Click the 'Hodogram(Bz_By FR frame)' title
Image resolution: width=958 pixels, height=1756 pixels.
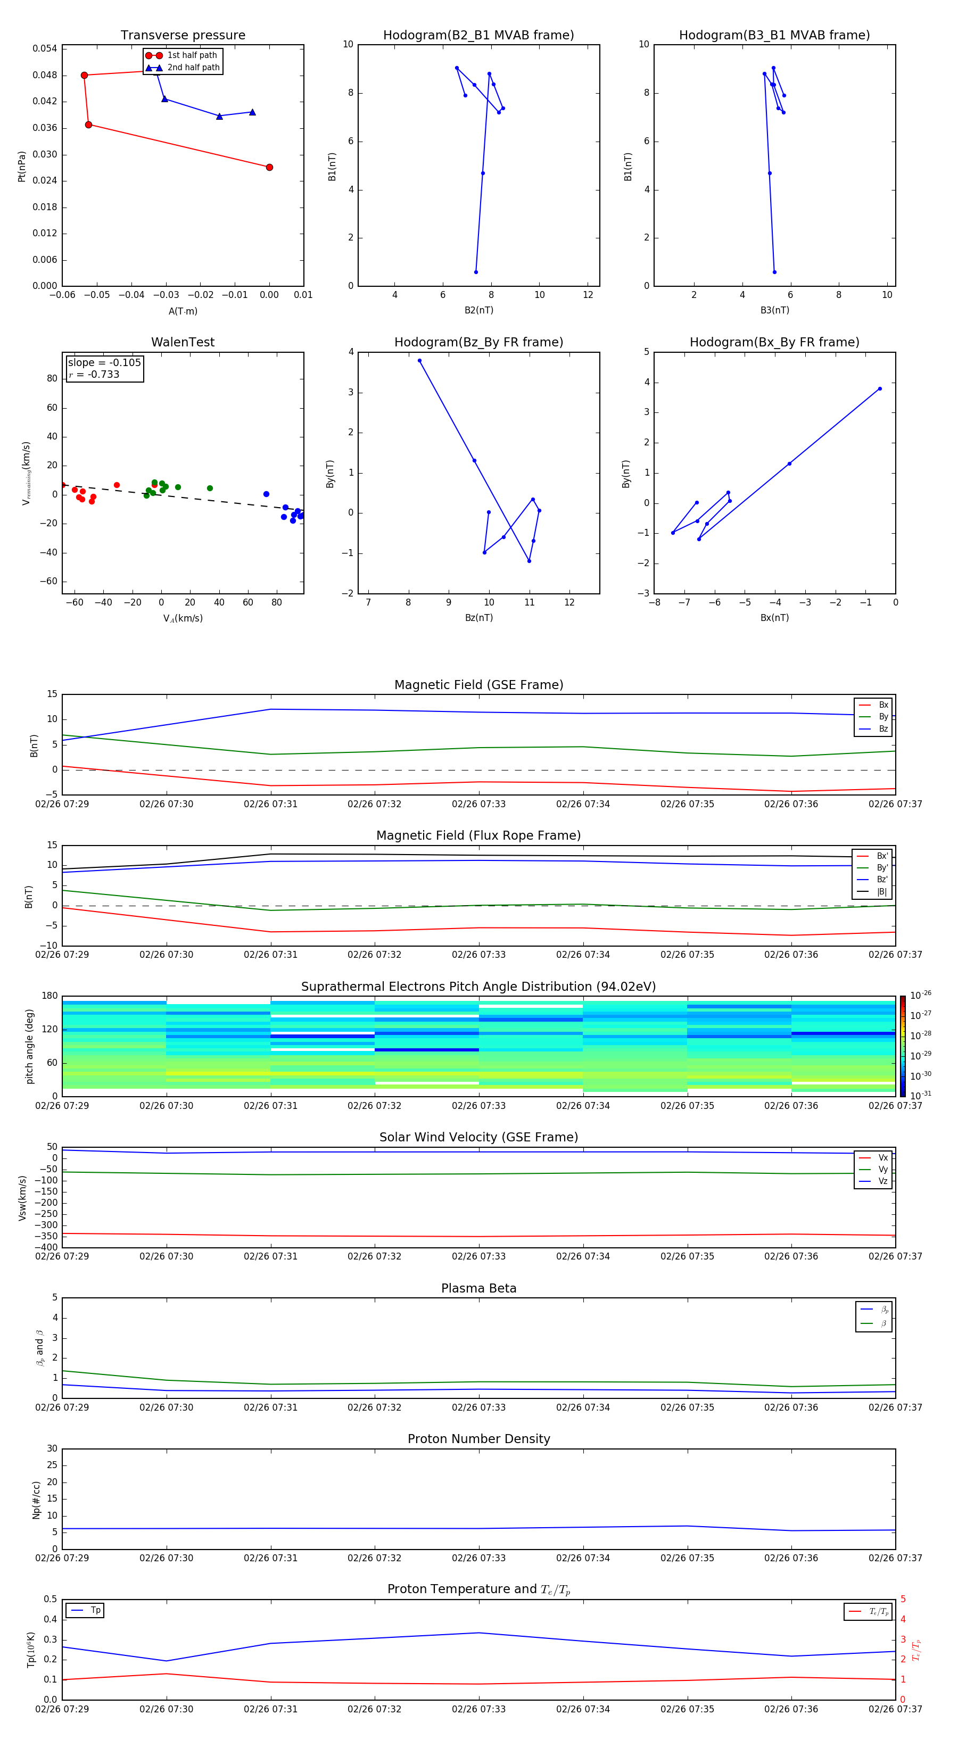tap(478, 342)
